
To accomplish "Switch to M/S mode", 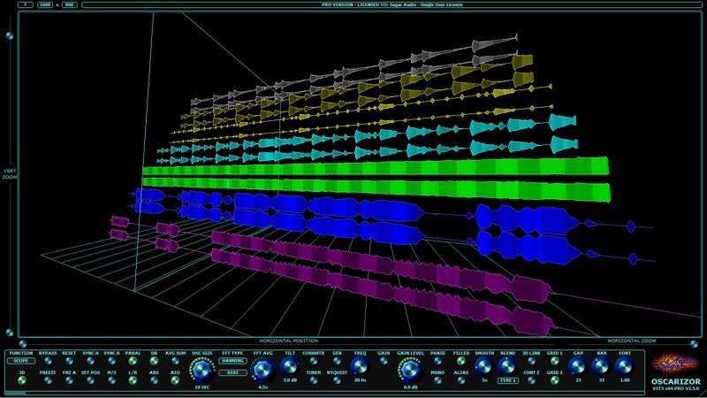I will pyautogui.click(x=111, y=380).
